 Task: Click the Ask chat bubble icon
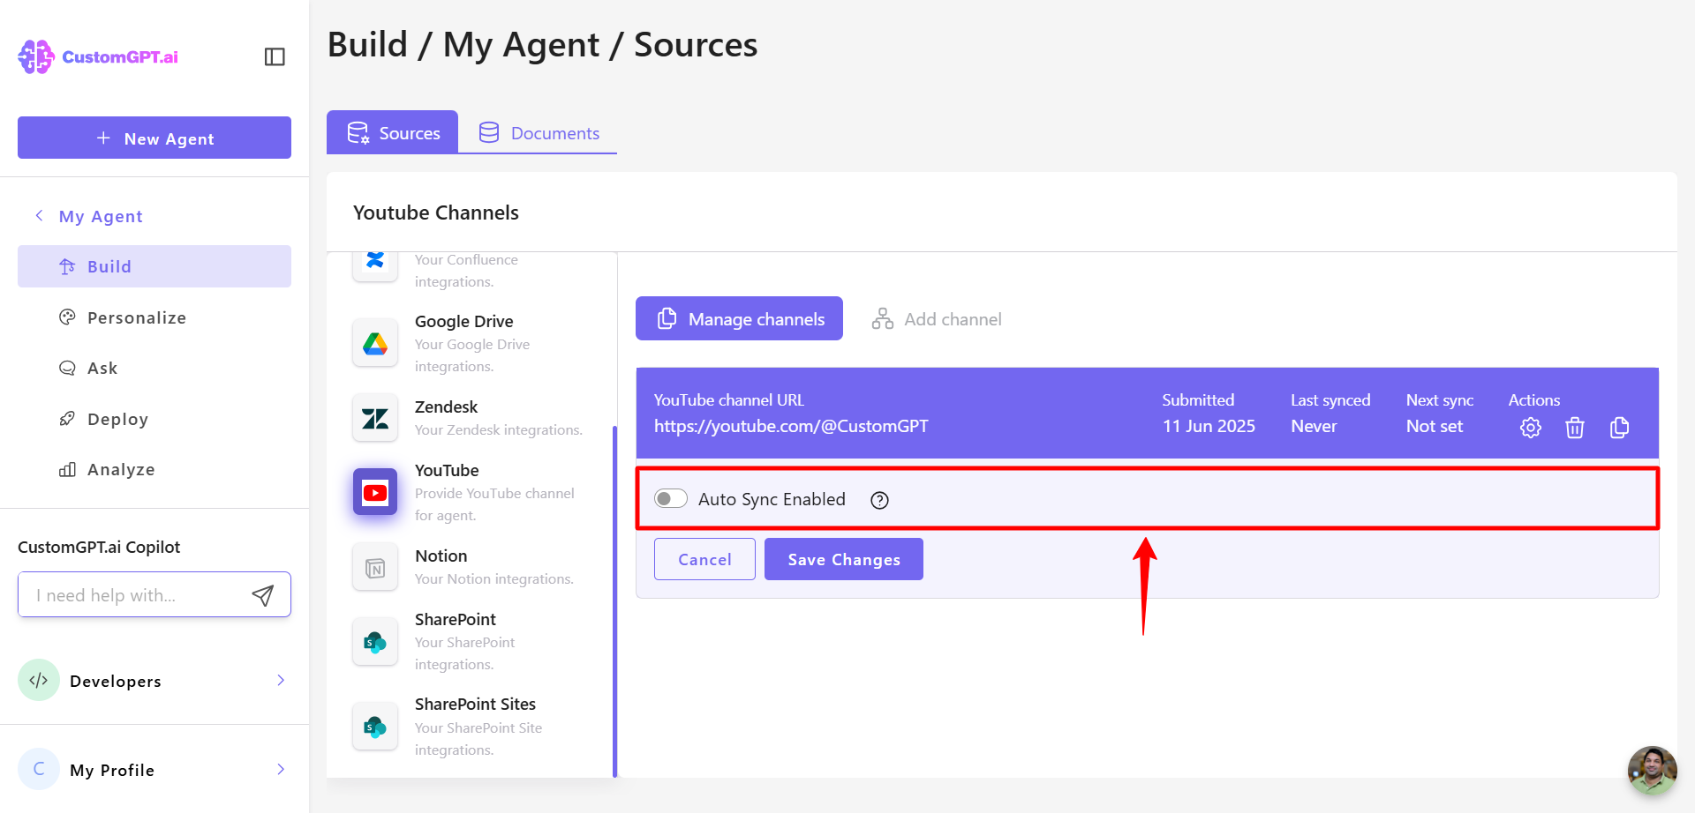click(x=67, y=368)
